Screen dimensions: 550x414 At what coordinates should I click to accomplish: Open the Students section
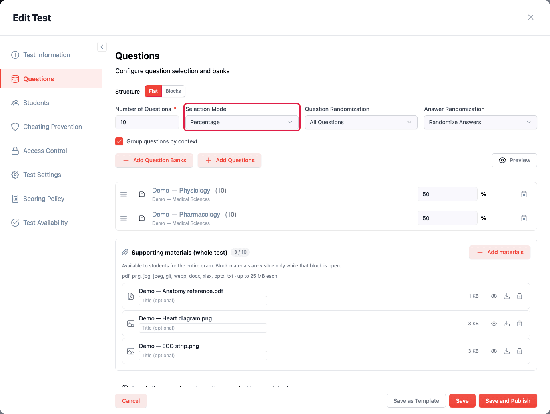click(x=51, y=103)
